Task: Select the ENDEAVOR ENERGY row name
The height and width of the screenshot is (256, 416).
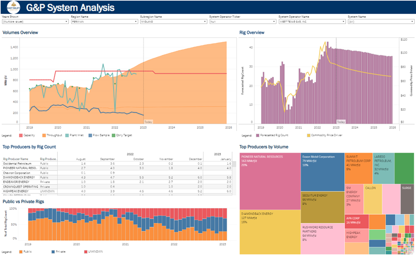Action: pos(16,182)
